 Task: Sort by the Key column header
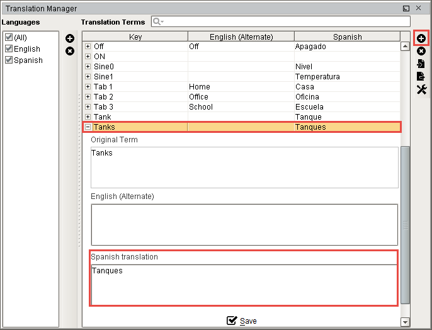click(x=135, y=37)
